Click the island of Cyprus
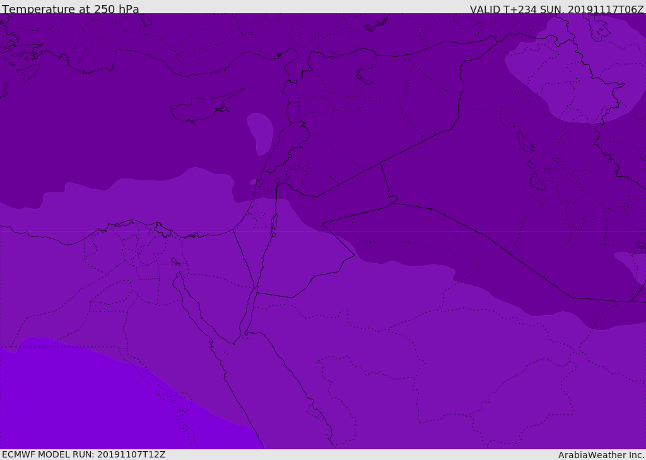The height and width of the screenshot is (460, 646). pyautogui.click(x=202, y=110)
